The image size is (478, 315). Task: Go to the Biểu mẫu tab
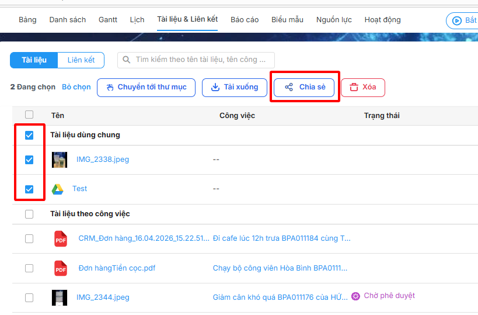[x=287, y=20]
